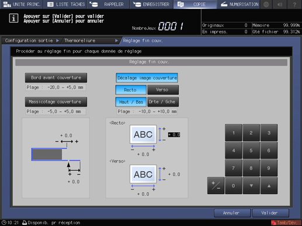Select the COPIE tab
302x226 pixels.
pyautogui.click(x=195, y=4)
